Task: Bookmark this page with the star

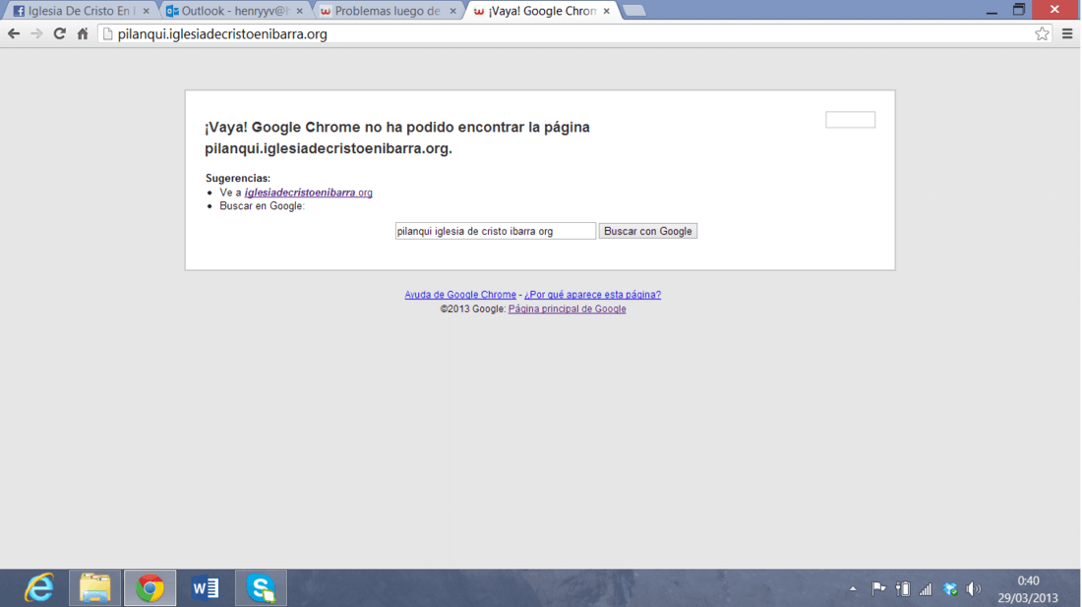Action: pos(1042,33)
